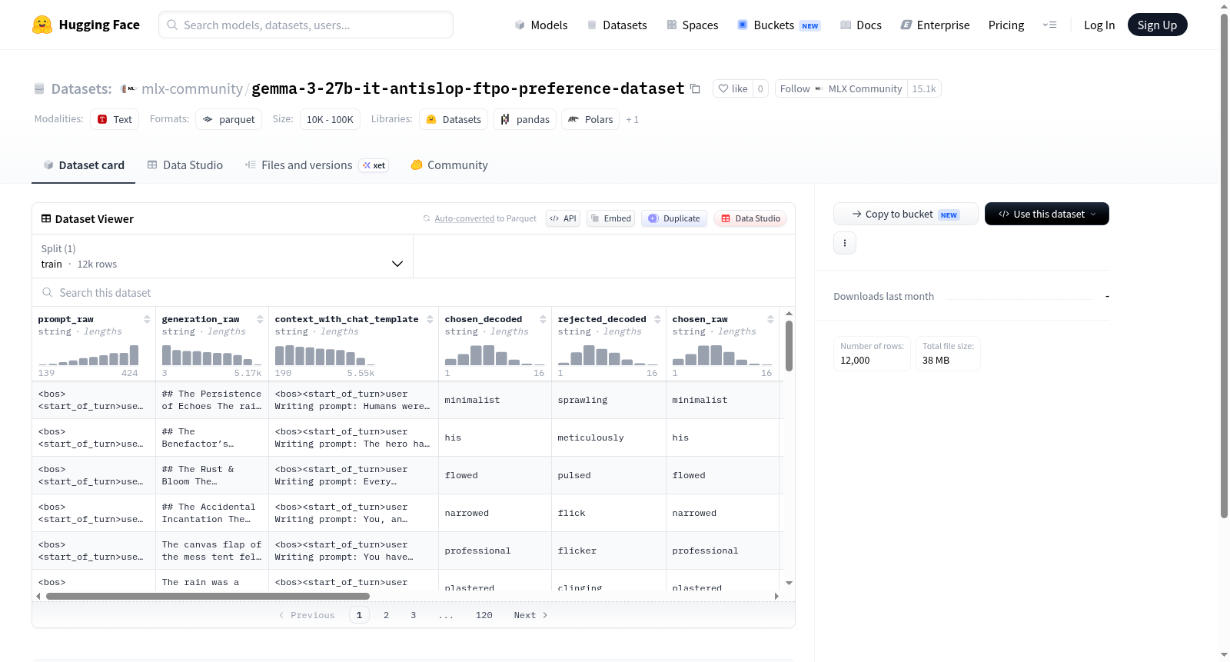The height and width of the screenshot is (662, 1230).
Task: Open Buckets in top navigation
Action: [779, 25]
